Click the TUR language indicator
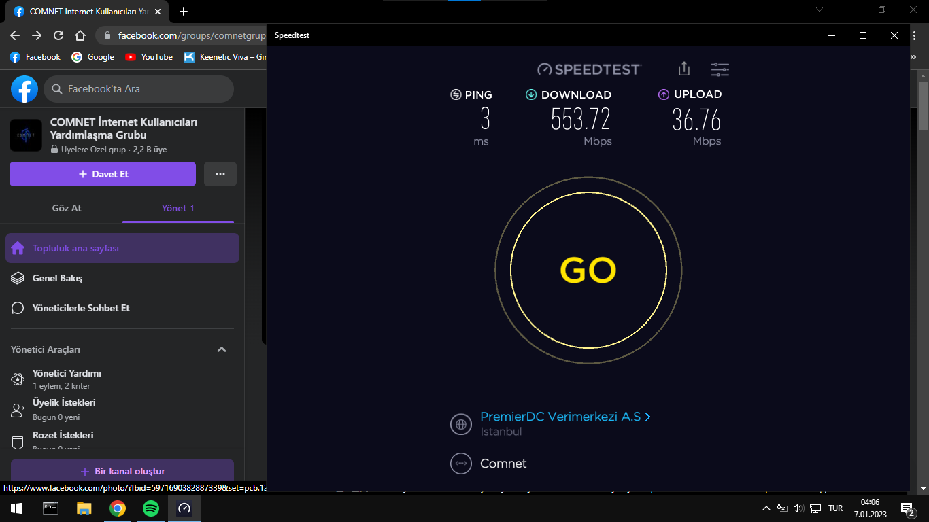This screenshot has width=929, height=522. [836, 508]
